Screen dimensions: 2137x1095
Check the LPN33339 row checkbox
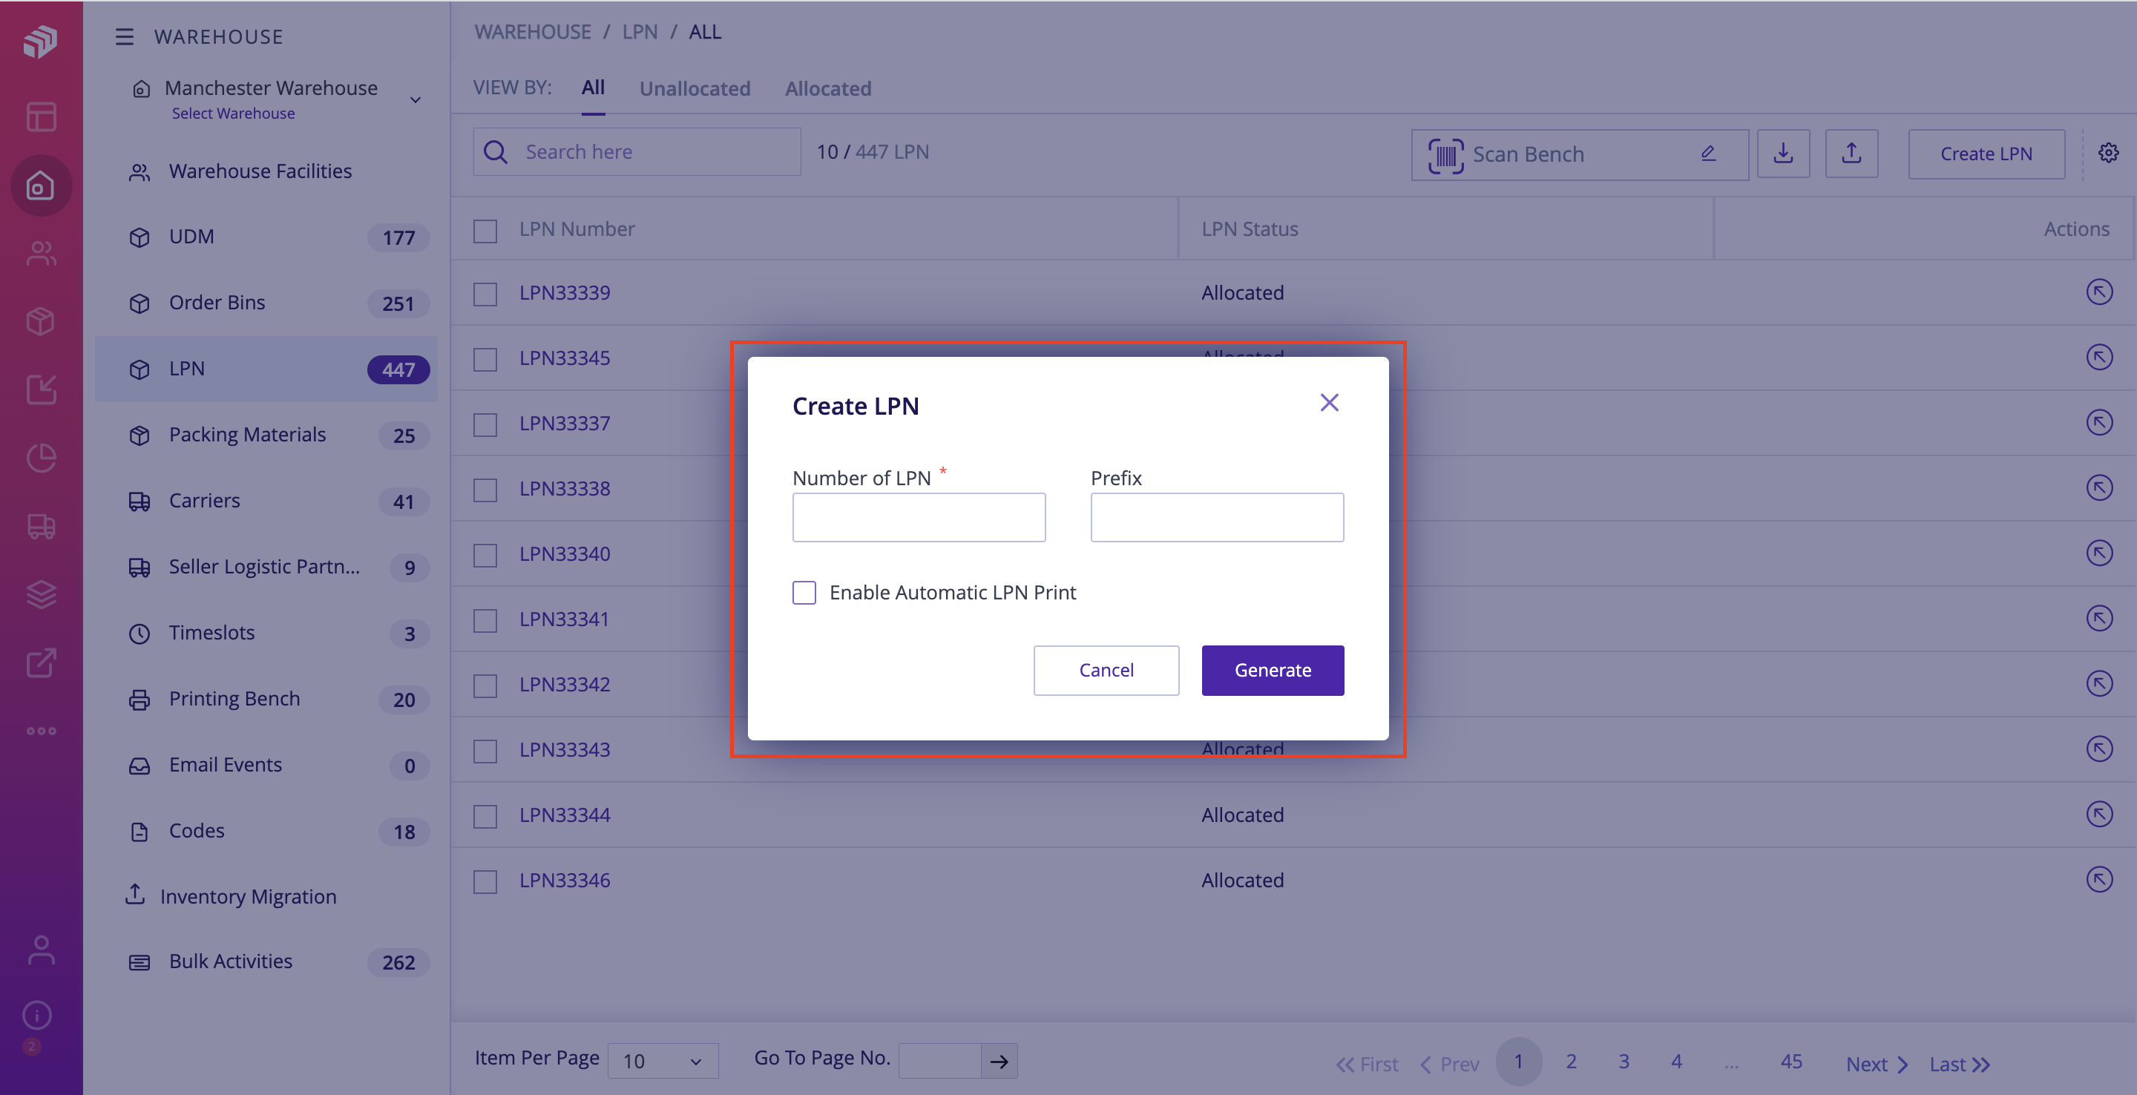(485, 294)
